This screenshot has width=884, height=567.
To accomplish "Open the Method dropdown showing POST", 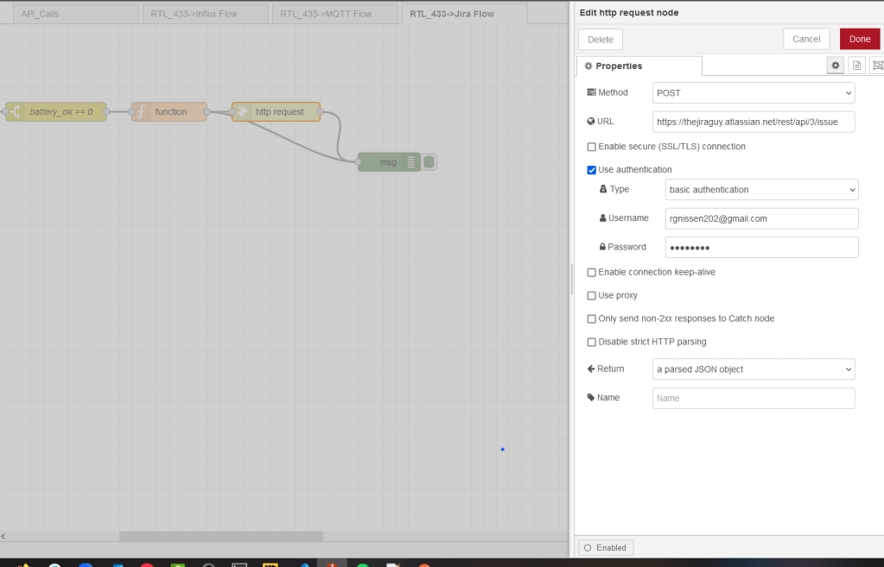I will tap(753, 92).
